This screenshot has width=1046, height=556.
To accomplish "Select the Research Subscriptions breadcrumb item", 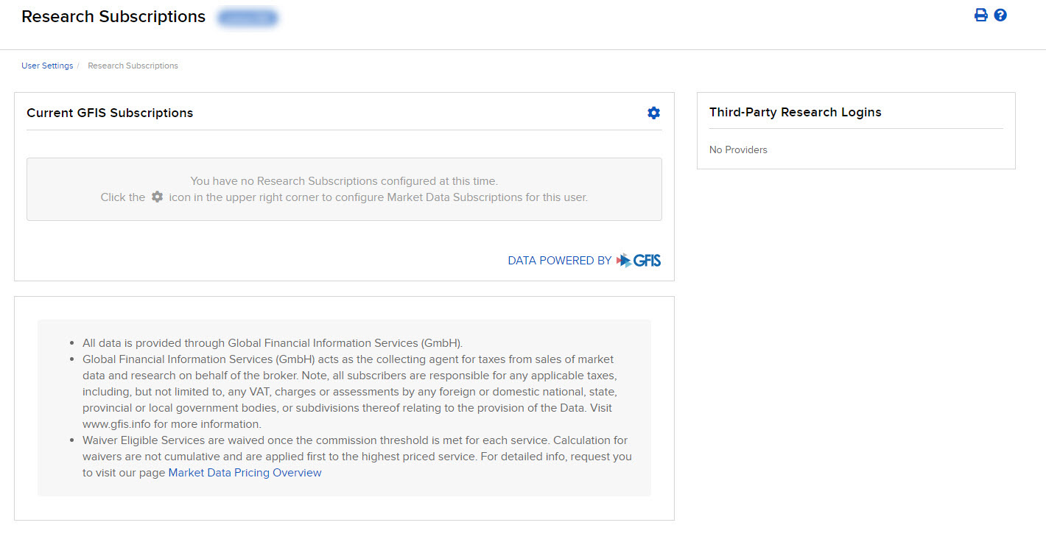I will point(133,66).
